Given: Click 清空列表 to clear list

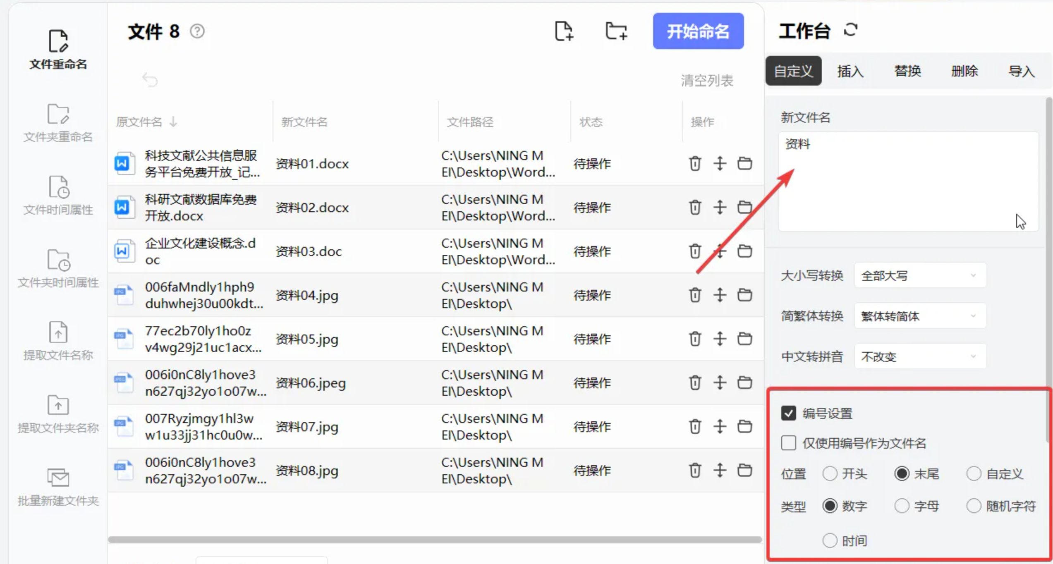Looking at the screenshot, I should pyautogui.click(x=707, y=80).
